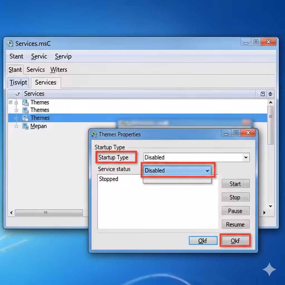Select the Witers item
The image size is (285, 285).
(x=59, y=70)
